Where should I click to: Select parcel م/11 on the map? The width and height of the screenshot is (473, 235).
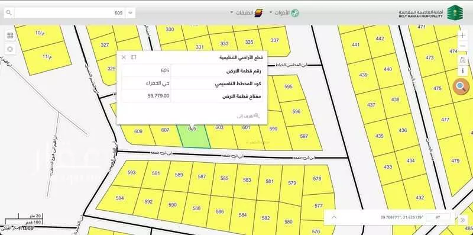pyautogui.click(x=47, y=57)
